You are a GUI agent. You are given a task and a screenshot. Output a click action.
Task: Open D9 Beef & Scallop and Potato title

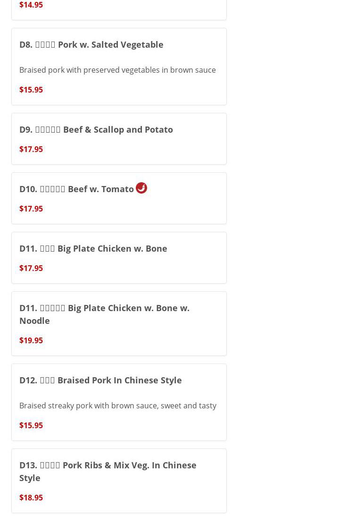96,129
